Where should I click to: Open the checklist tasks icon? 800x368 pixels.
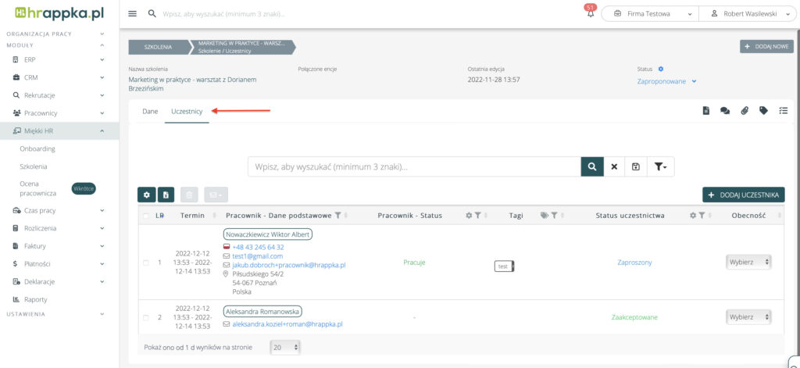pyautogui.click(x=783, y=111)
